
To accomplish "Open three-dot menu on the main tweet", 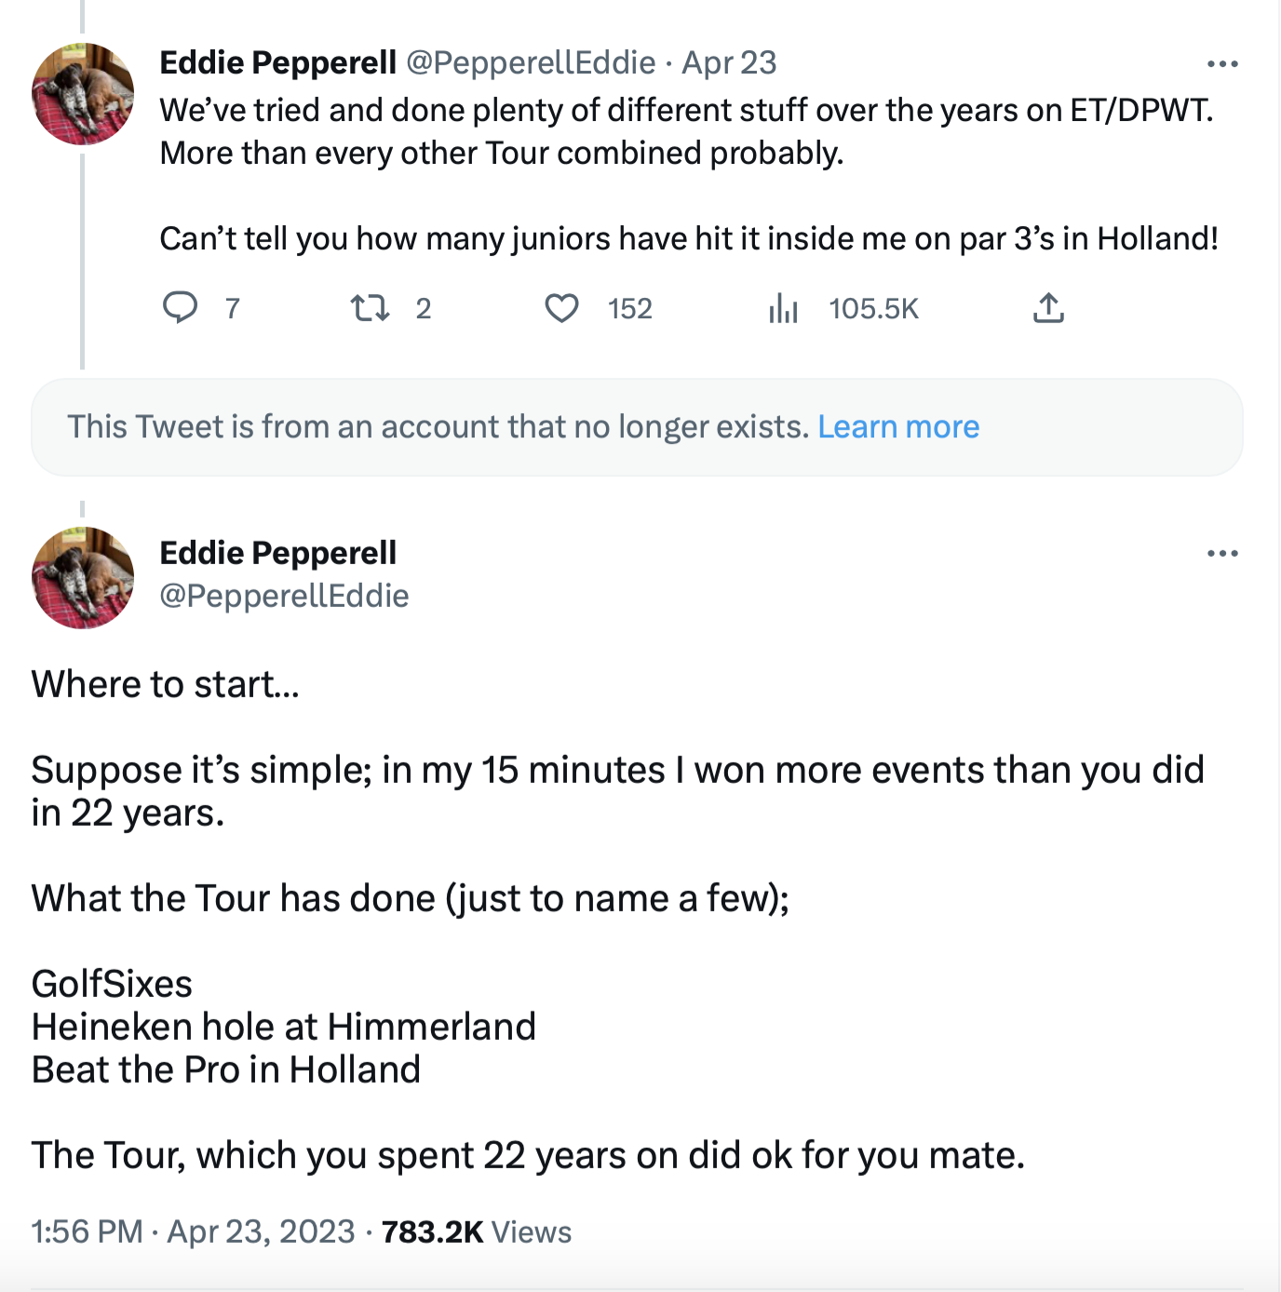I will [1221, 554].
